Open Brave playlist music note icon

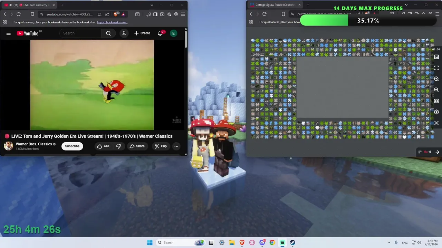click(x=148, y=14)
